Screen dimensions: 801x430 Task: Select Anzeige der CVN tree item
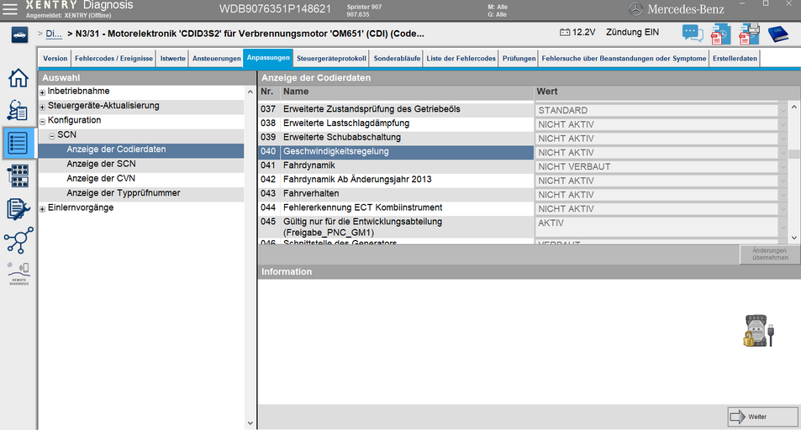click(x=101, y=178)
